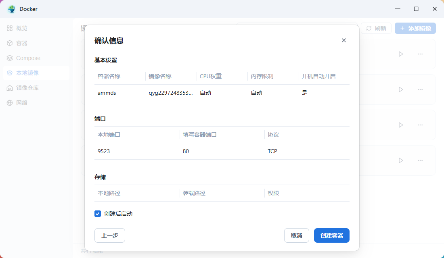Open the ellipsis menu on the first image
The width and height of the screenshot is (444, 258).
(420, 54)
